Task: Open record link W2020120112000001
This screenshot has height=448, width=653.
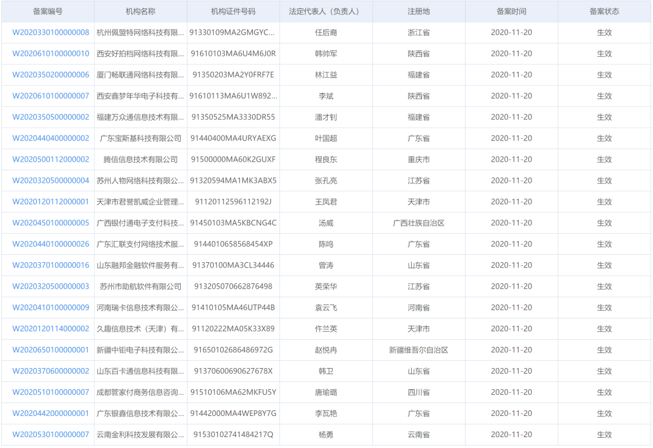Action: (x=51, y=202)
